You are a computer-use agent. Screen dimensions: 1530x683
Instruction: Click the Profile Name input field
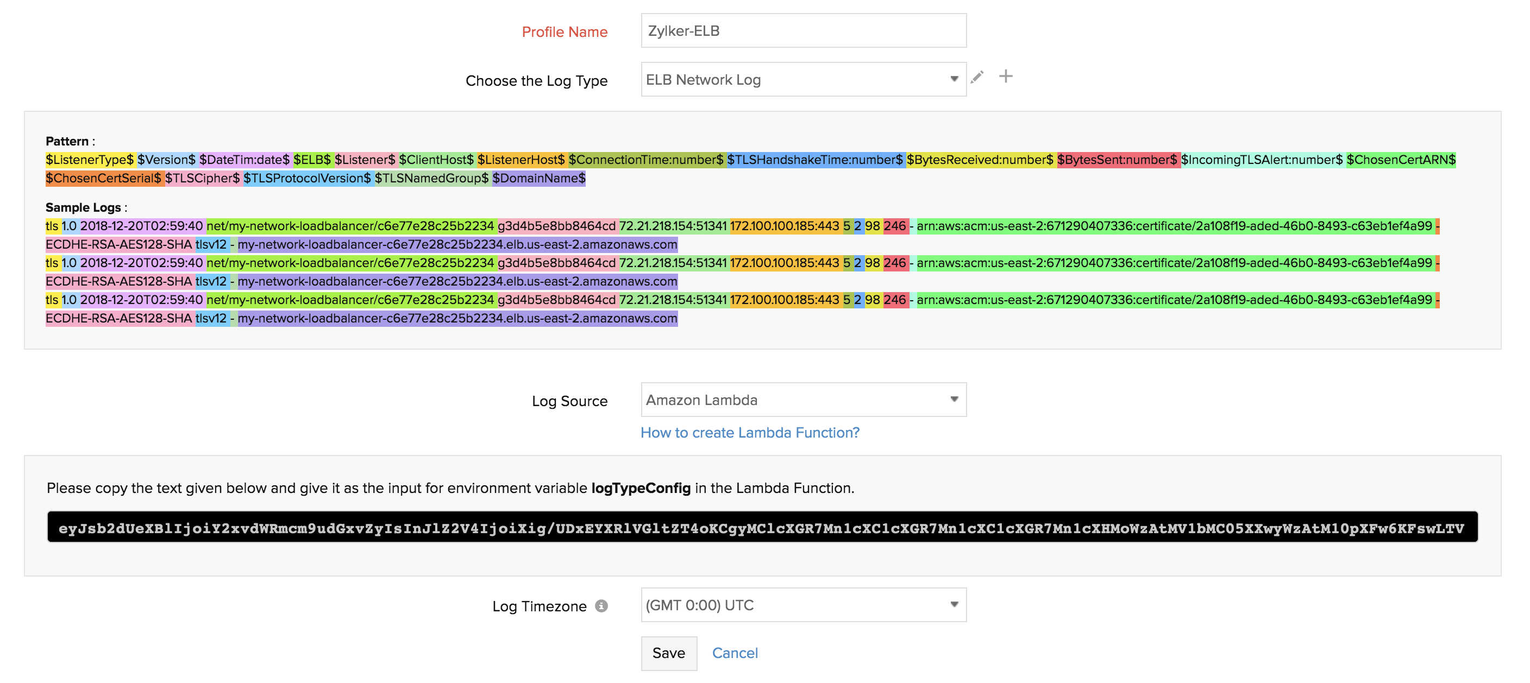pyautogui.click(x=803, y=31)
